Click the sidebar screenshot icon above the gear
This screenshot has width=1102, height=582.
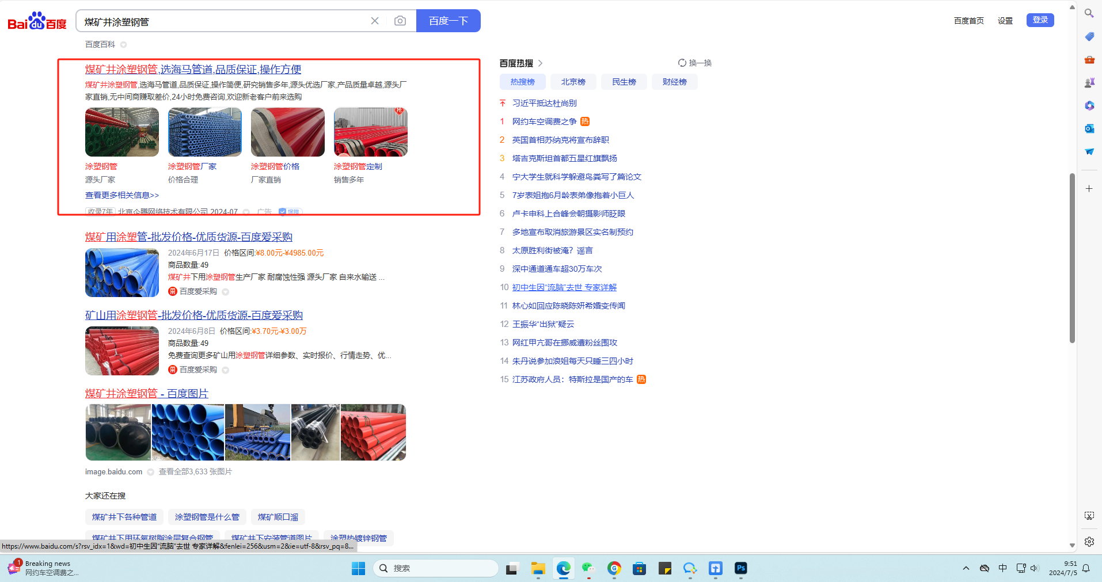click(x=1089, y=516)
